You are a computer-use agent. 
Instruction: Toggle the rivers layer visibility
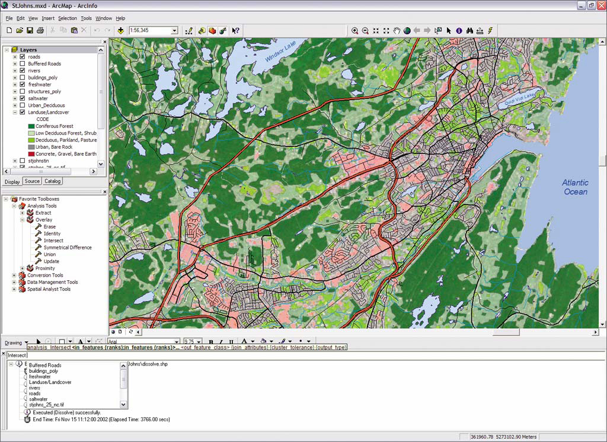(23, 71)
